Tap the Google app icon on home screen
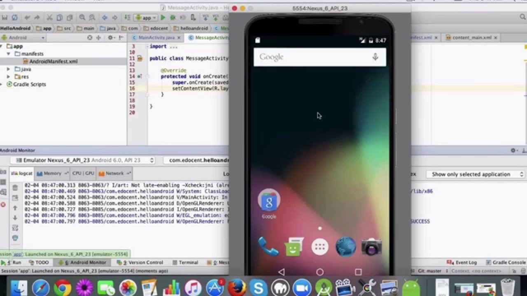Image resolution: width=527 pixels, height=296 pixels. [269, 204]
